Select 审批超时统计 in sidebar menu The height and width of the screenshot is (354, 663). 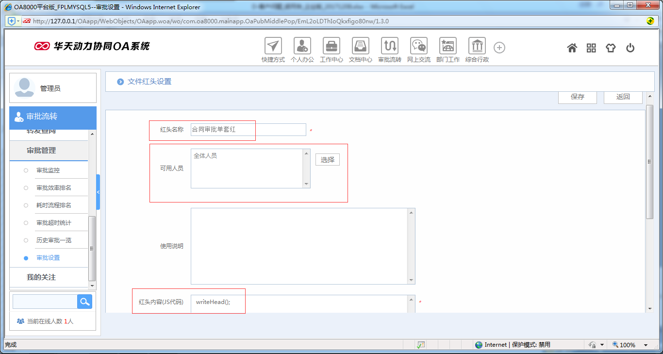coord(53,223)
